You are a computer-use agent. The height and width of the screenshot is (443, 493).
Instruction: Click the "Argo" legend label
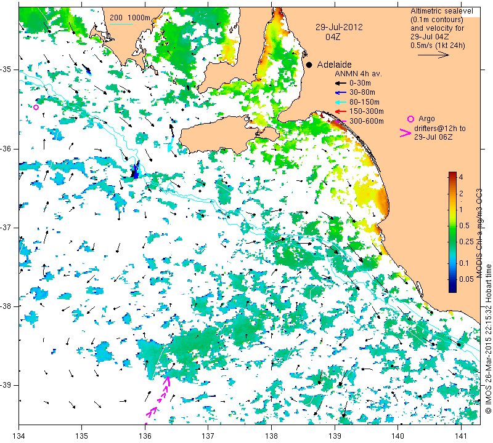point(426,119)
